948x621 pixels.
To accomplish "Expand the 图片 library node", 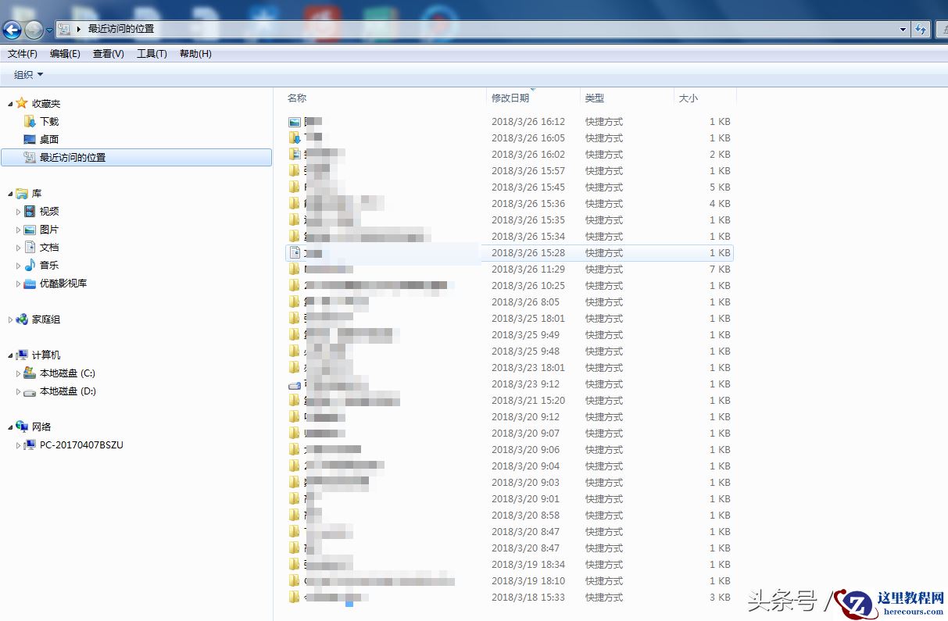I will tap(19, 230).
